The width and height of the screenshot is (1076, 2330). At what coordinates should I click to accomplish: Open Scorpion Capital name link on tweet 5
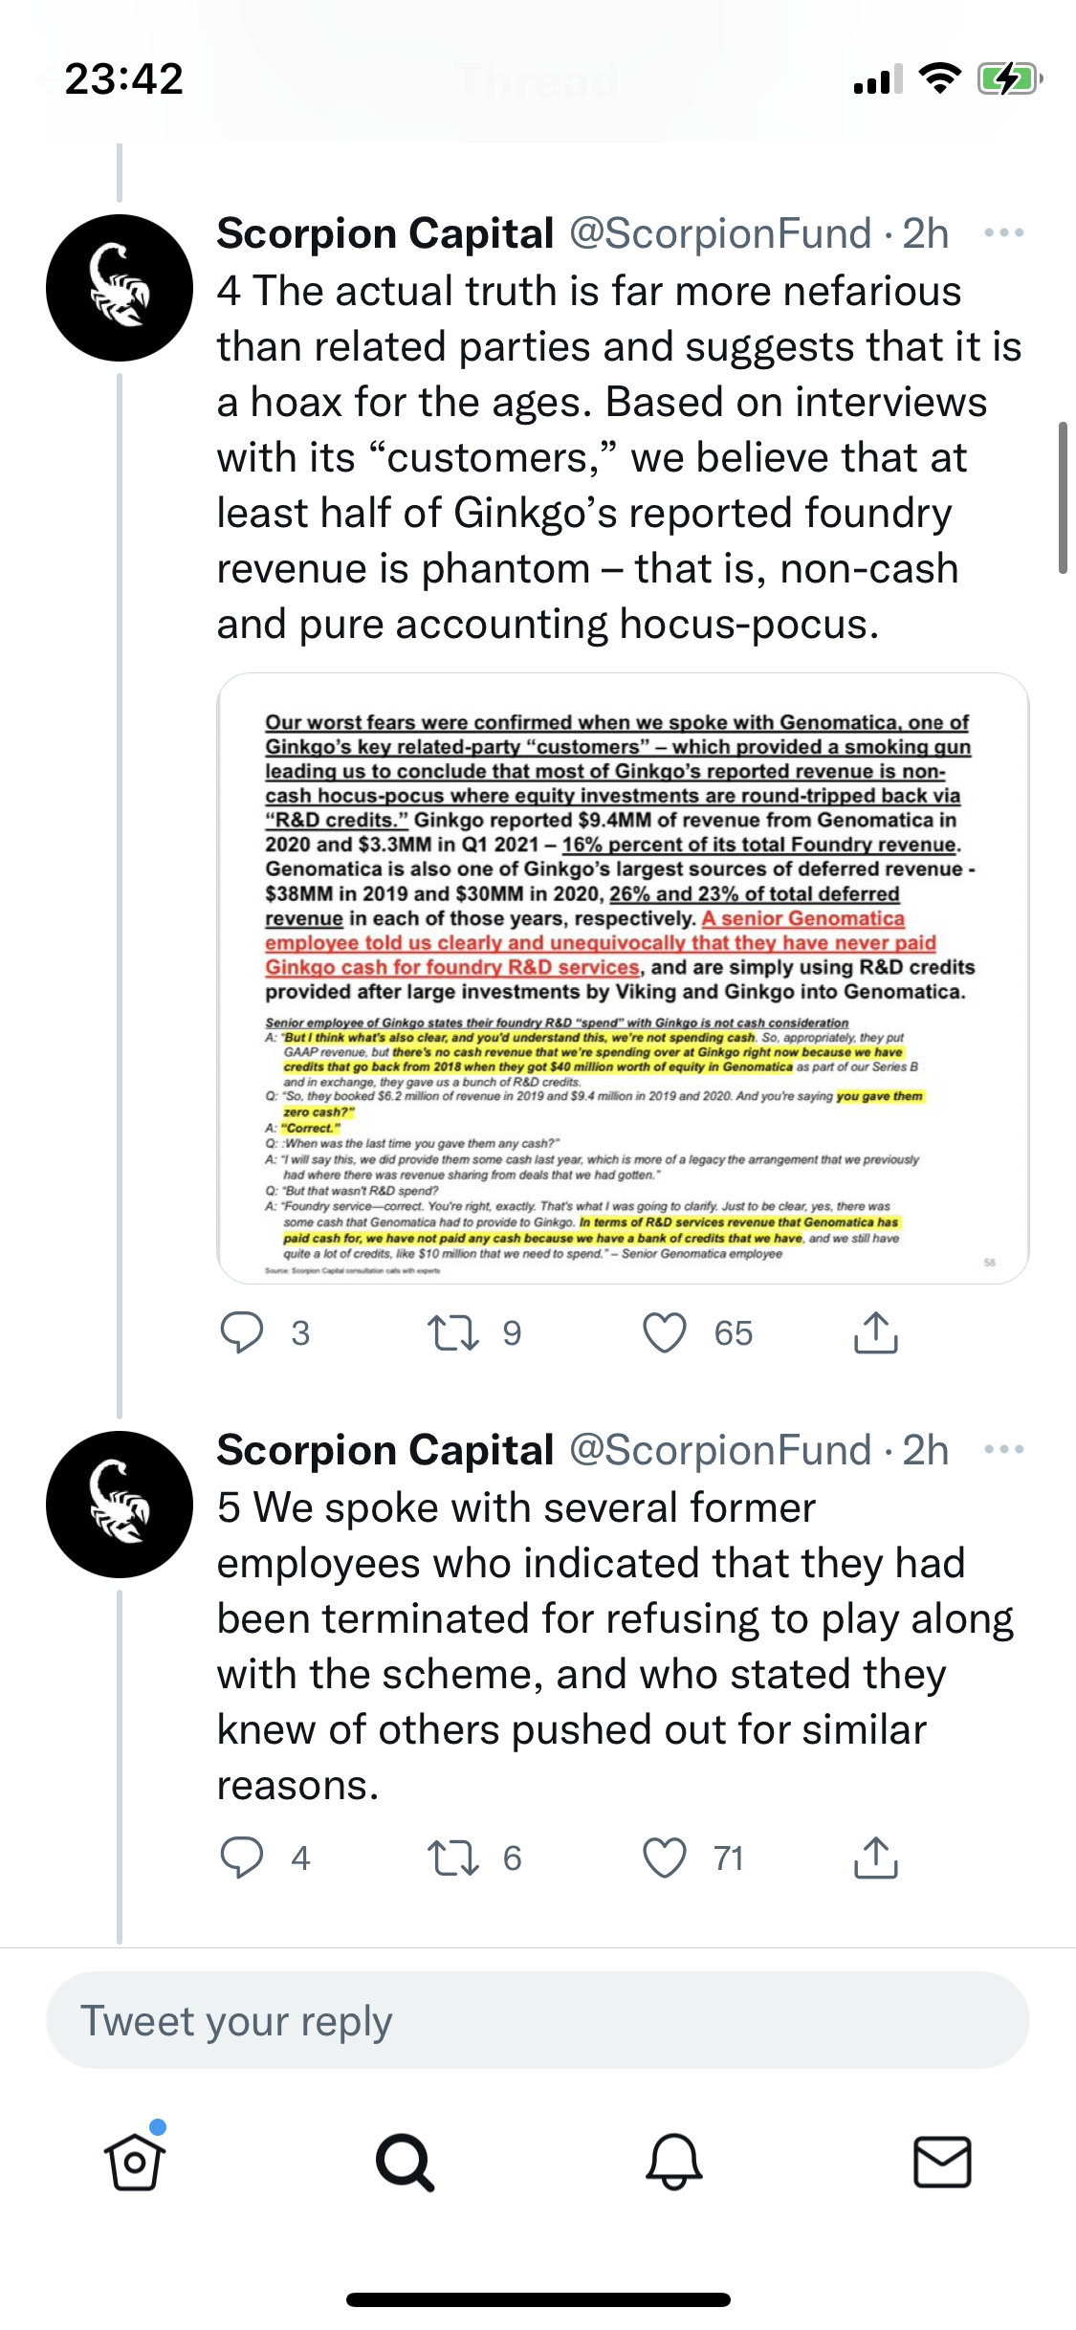coord(385,1450)
